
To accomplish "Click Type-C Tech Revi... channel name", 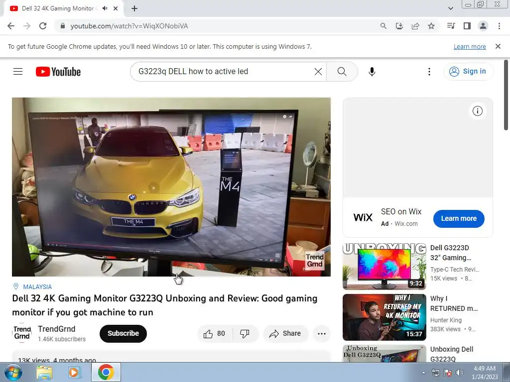I will [454, 270].
